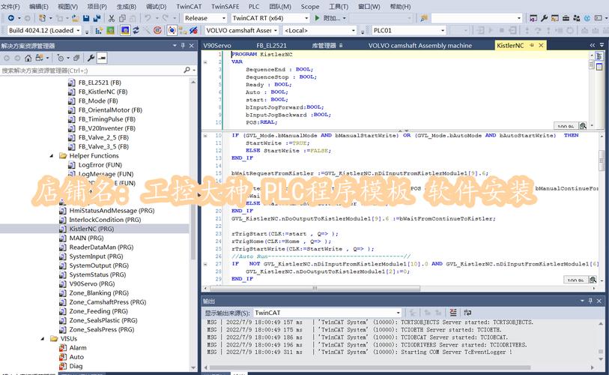
Task: Open the output source TwinCAT dropdown
Action: coord(300,313)
